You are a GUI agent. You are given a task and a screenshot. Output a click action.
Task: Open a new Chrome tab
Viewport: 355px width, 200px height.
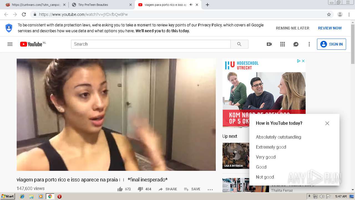(207, 5)
